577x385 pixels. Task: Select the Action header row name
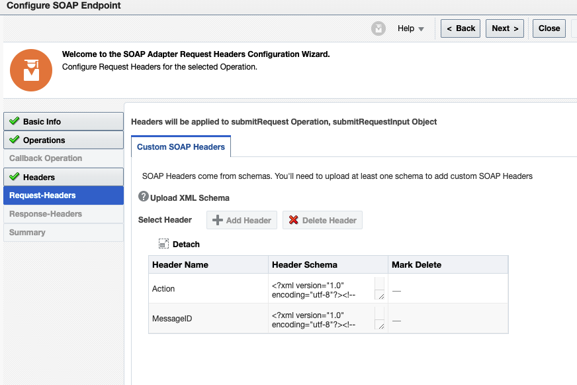pos(163,288)
